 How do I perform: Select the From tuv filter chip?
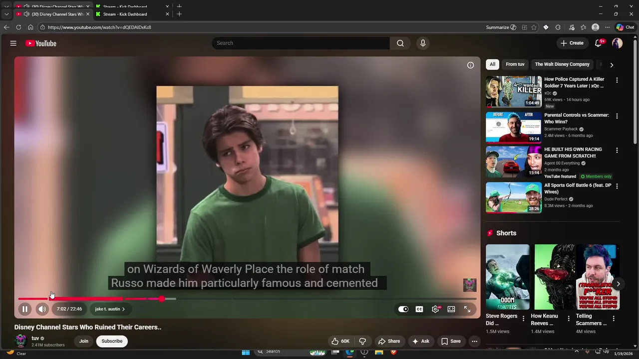[515, 64]
